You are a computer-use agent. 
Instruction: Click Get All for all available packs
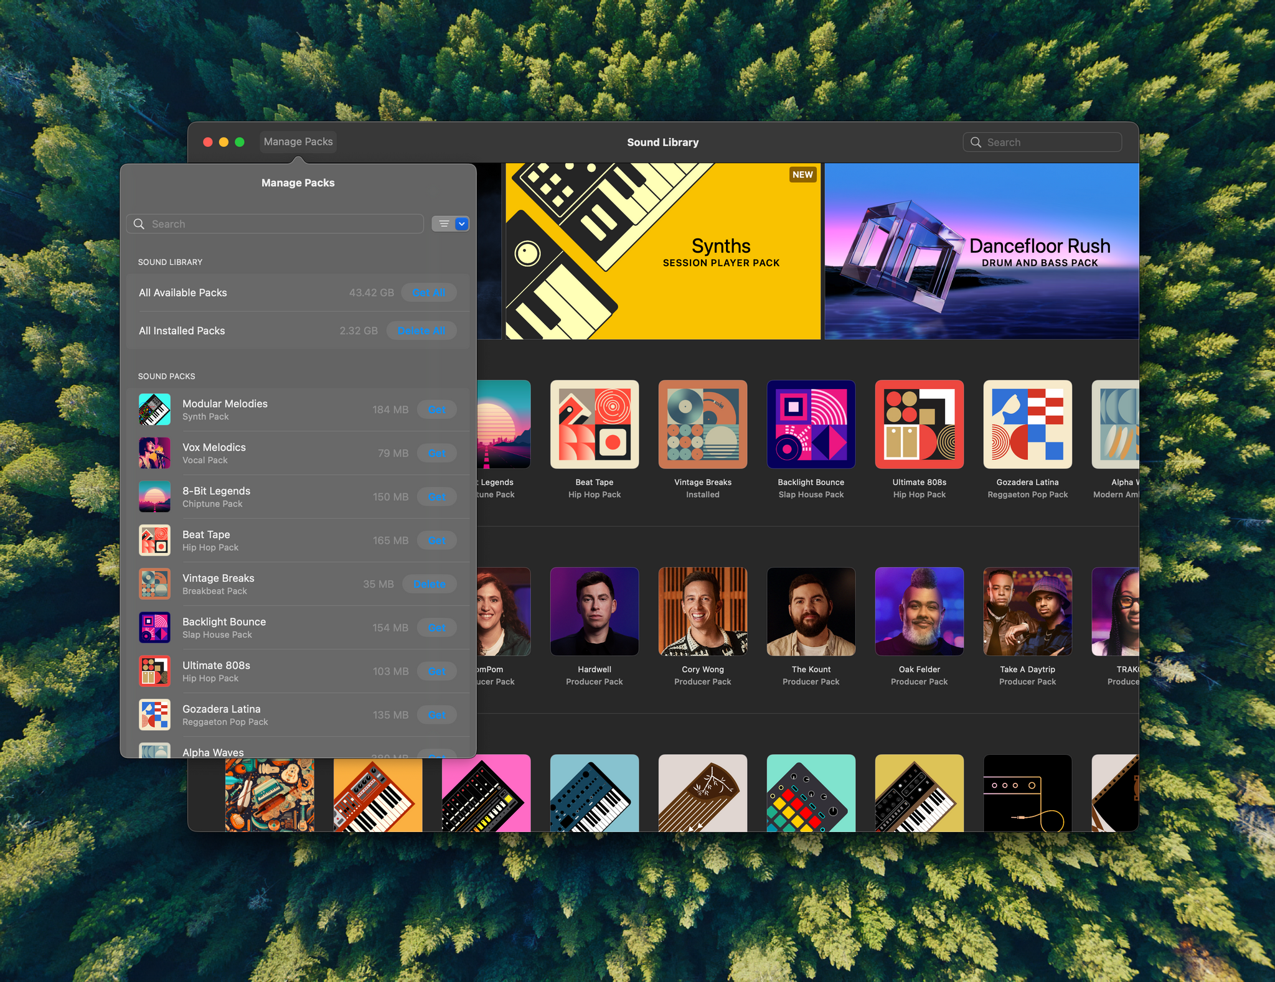(x=428, y=292)
